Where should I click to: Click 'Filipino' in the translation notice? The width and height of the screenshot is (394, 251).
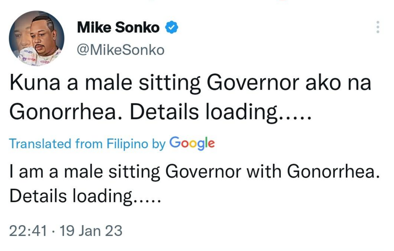click(127, 144)
